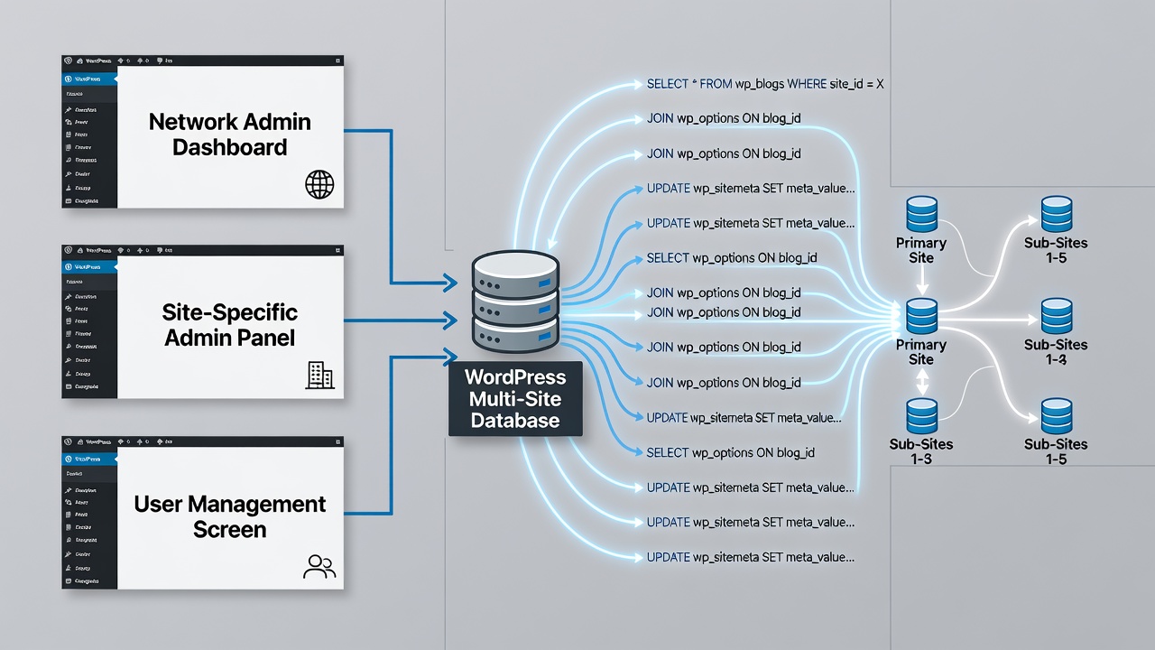Click square icon at end of Network Admin toolbar

tap(337, 61)
